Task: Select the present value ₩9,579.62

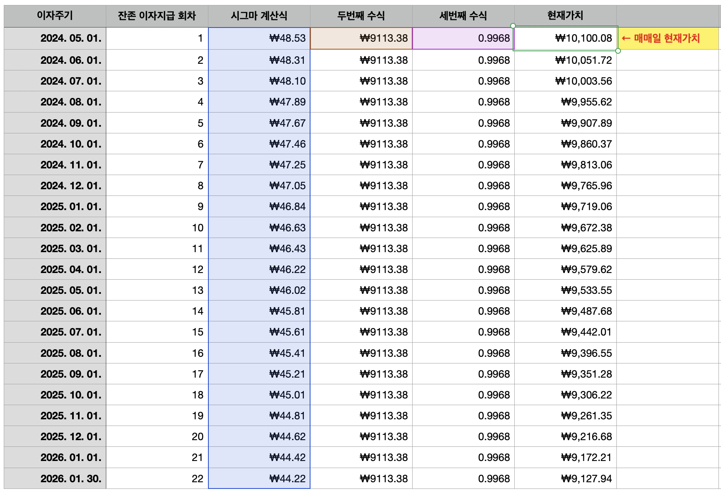Action: tap(566, 269)
